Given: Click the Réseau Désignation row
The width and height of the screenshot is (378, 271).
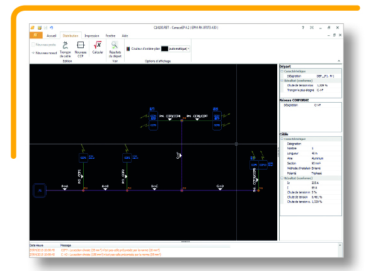Looking at the screenshot, I should 311,105.
